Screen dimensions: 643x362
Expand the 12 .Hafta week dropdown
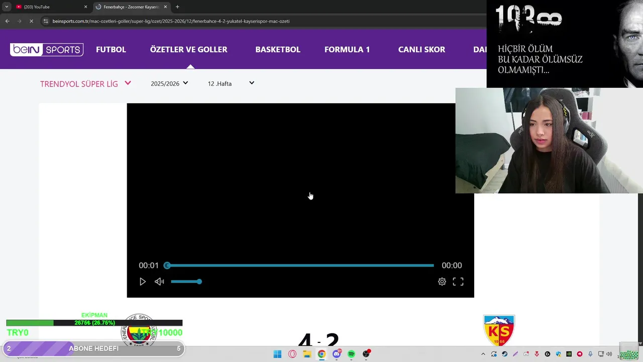pyautogui.click(x=231, y=83)
